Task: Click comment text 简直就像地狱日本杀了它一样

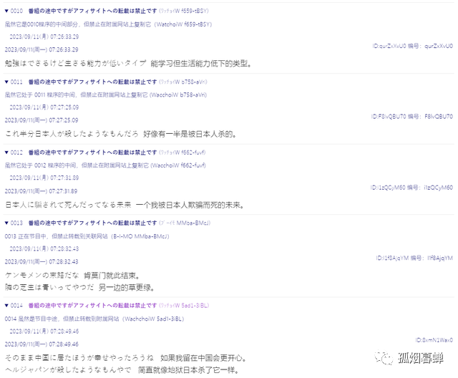Action: tap(189, 370)
